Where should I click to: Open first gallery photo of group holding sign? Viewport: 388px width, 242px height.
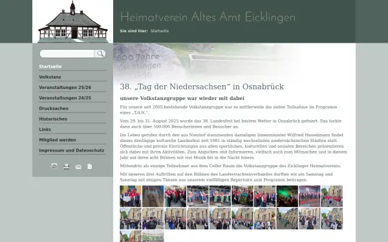pyautogui.click(x=131, y=196)
